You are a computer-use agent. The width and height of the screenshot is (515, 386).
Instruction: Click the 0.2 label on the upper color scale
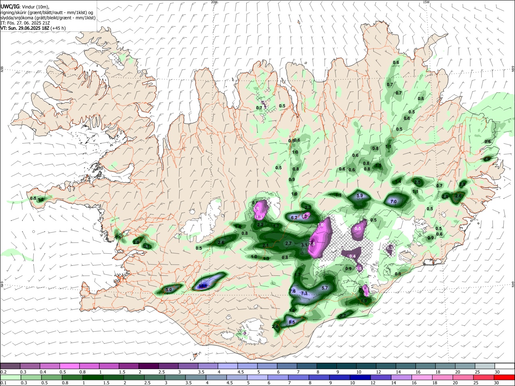(3, 372)
